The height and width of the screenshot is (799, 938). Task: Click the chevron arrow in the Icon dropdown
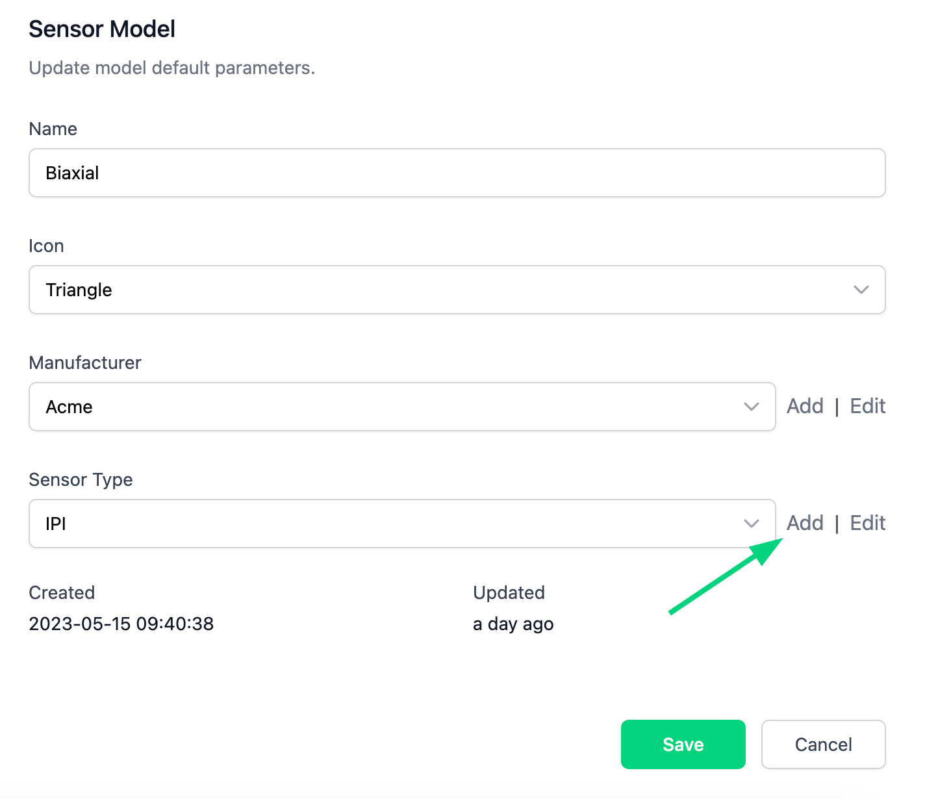(x=861, y=290)
